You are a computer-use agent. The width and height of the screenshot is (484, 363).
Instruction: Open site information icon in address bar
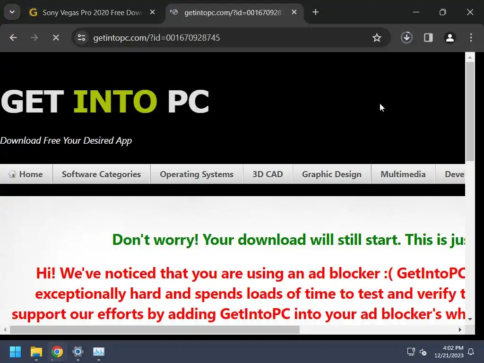point(81,38)
